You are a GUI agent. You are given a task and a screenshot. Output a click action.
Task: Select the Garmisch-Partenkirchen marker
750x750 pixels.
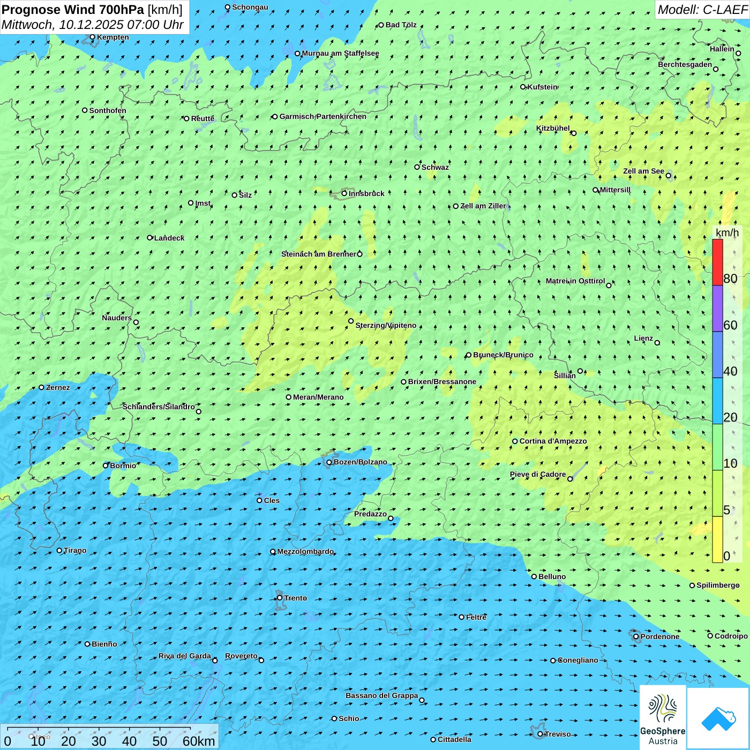(x=275, y=117)
